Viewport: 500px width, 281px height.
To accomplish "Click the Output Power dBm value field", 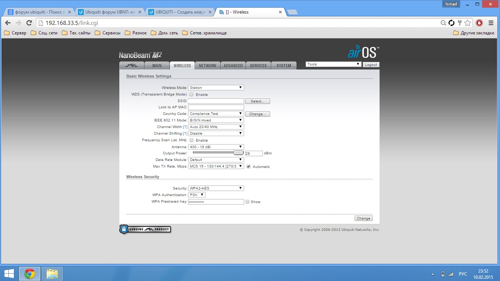I will coord(254,154).
